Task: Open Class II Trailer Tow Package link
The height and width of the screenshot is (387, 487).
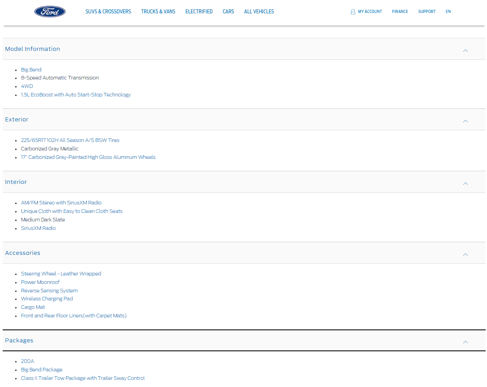Action: 83,378
